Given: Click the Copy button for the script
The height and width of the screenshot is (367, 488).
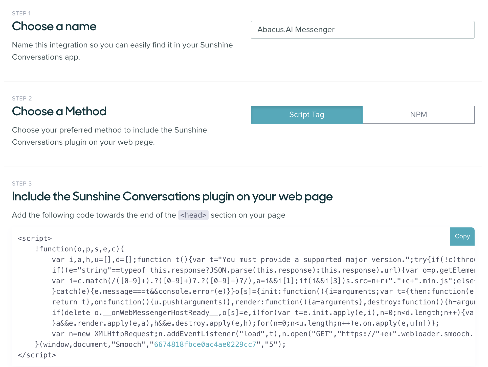Looking at the screenshot, I should point(462,236).
